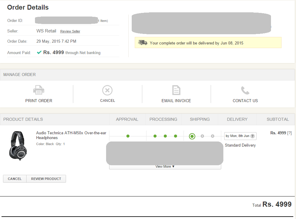Click the CONTACT US label
The width and height of the screenshot is (296, 219).
(245, 101)
